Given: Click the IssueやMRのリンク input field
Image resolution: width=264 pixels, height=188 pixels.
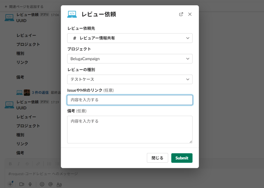Looking at the screenshot, I should (x=130, y=100).
